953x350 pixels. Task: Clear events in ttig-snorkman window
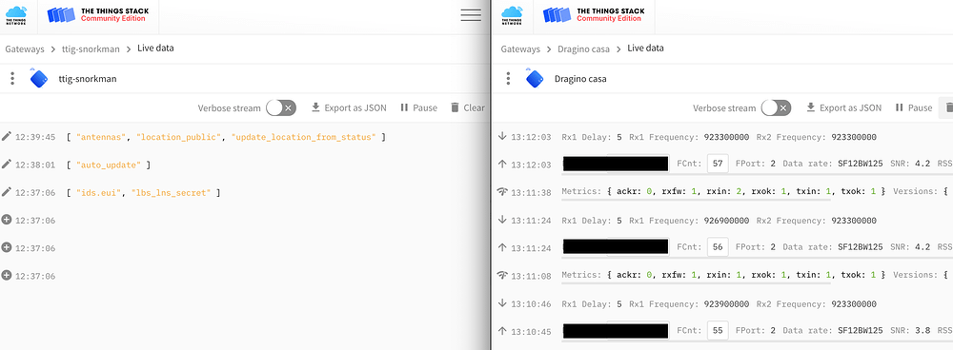(467, 108)
